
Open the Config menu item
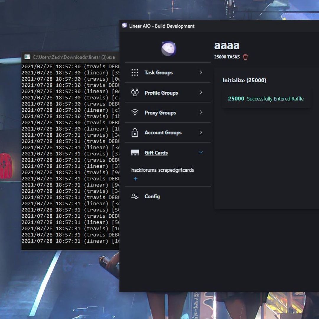tap(152, 196)
